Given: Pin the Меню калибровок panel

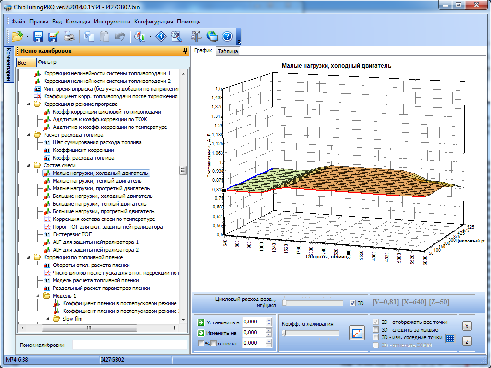Looking at the screenshot, I should tap(186, 51).
